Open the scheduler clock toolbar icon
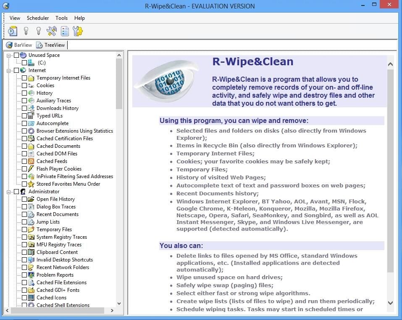This screenshot has height=320, width=402. click(12, 31)
